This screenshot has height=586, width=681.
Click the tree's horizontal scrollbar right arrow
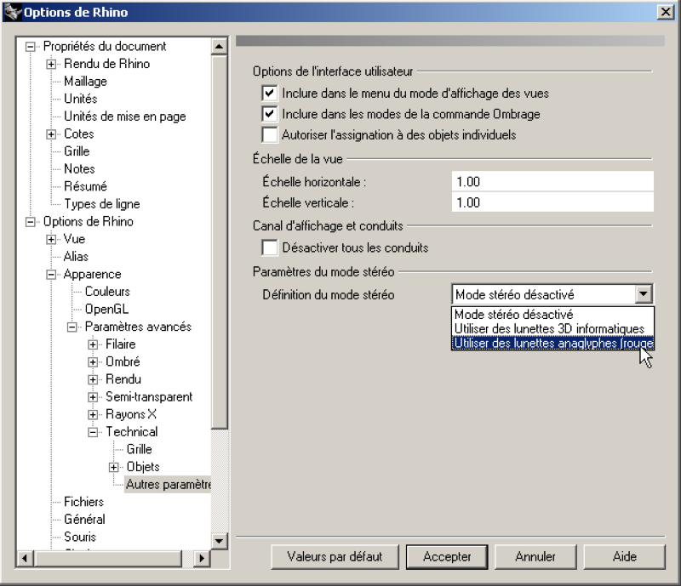[201, 558]
